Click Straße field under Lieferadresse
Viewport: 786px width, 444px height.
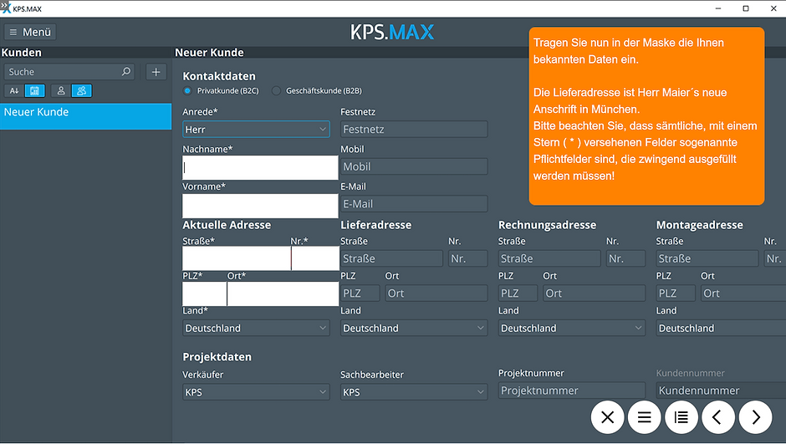point(391,258)
